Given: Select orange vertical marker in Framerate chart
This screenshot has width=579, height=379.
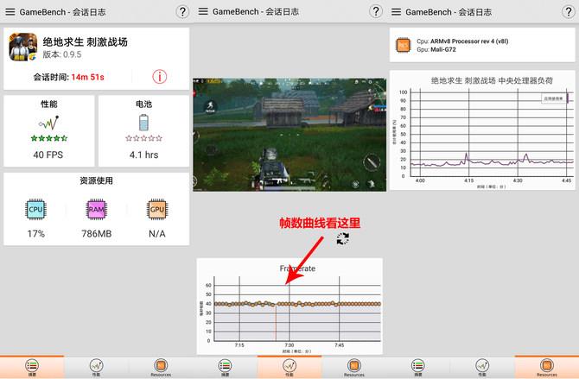Looking at the screenshot, I should pyautogui.click(x=276, y=323).
